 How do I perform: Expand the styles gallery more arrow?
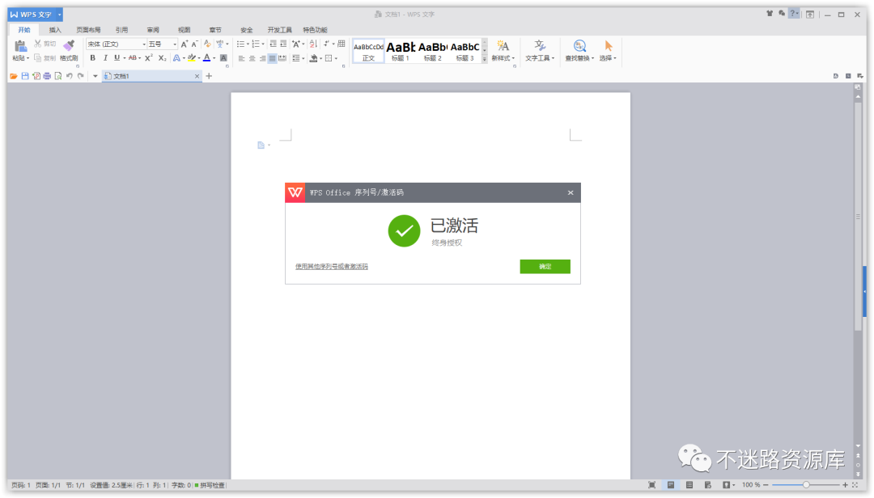[x=485, y=59]
